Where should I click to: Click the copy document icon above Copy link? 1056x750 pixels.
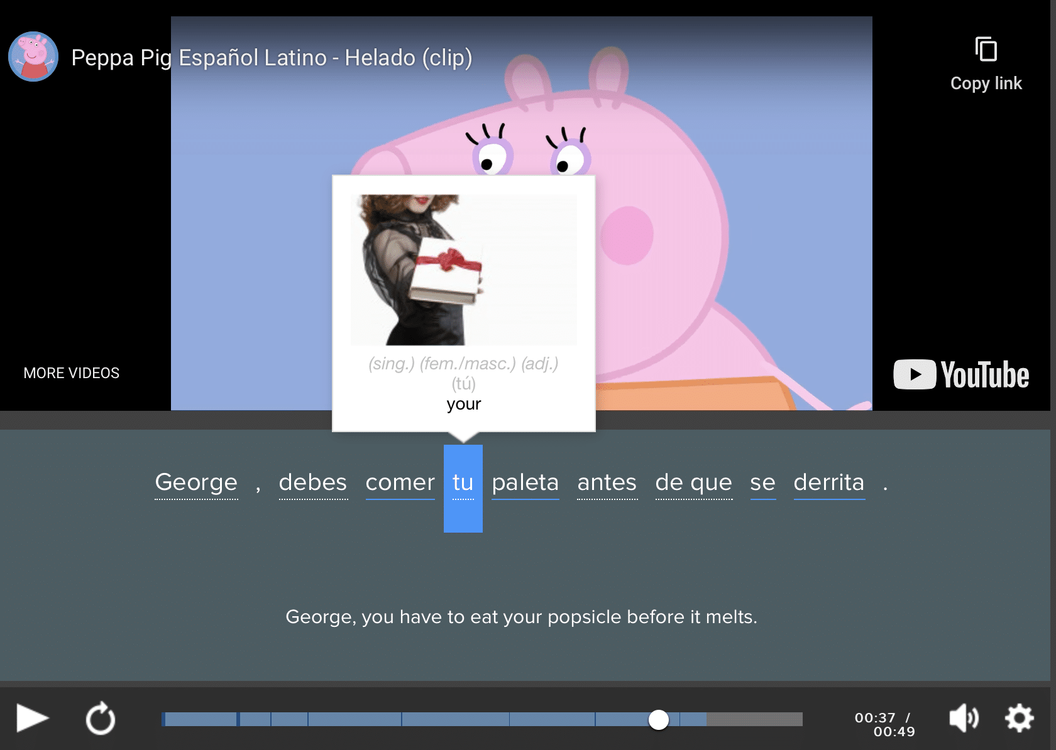click(x=986, y=50)
